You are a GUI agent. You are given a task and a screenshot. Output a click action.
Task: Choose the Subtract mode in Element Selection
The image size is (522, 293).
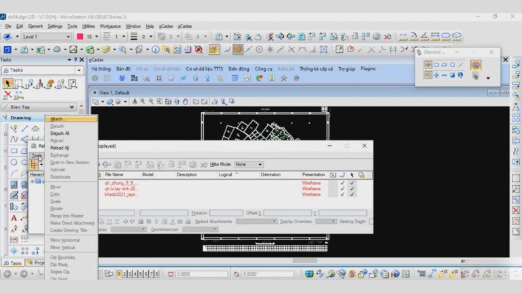[445, 75]
